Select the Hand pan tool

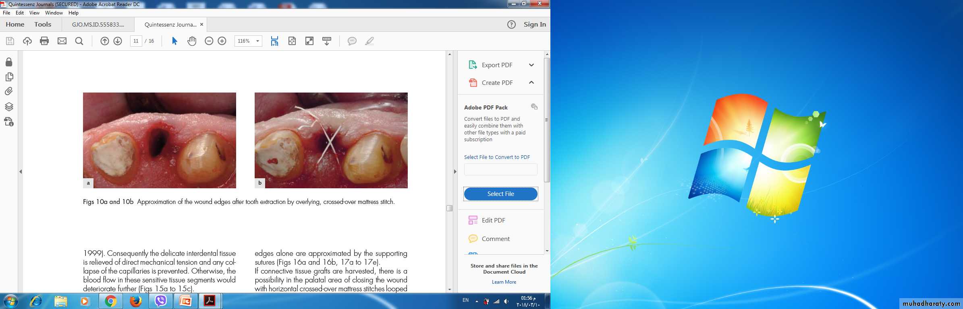coord(192,41)
